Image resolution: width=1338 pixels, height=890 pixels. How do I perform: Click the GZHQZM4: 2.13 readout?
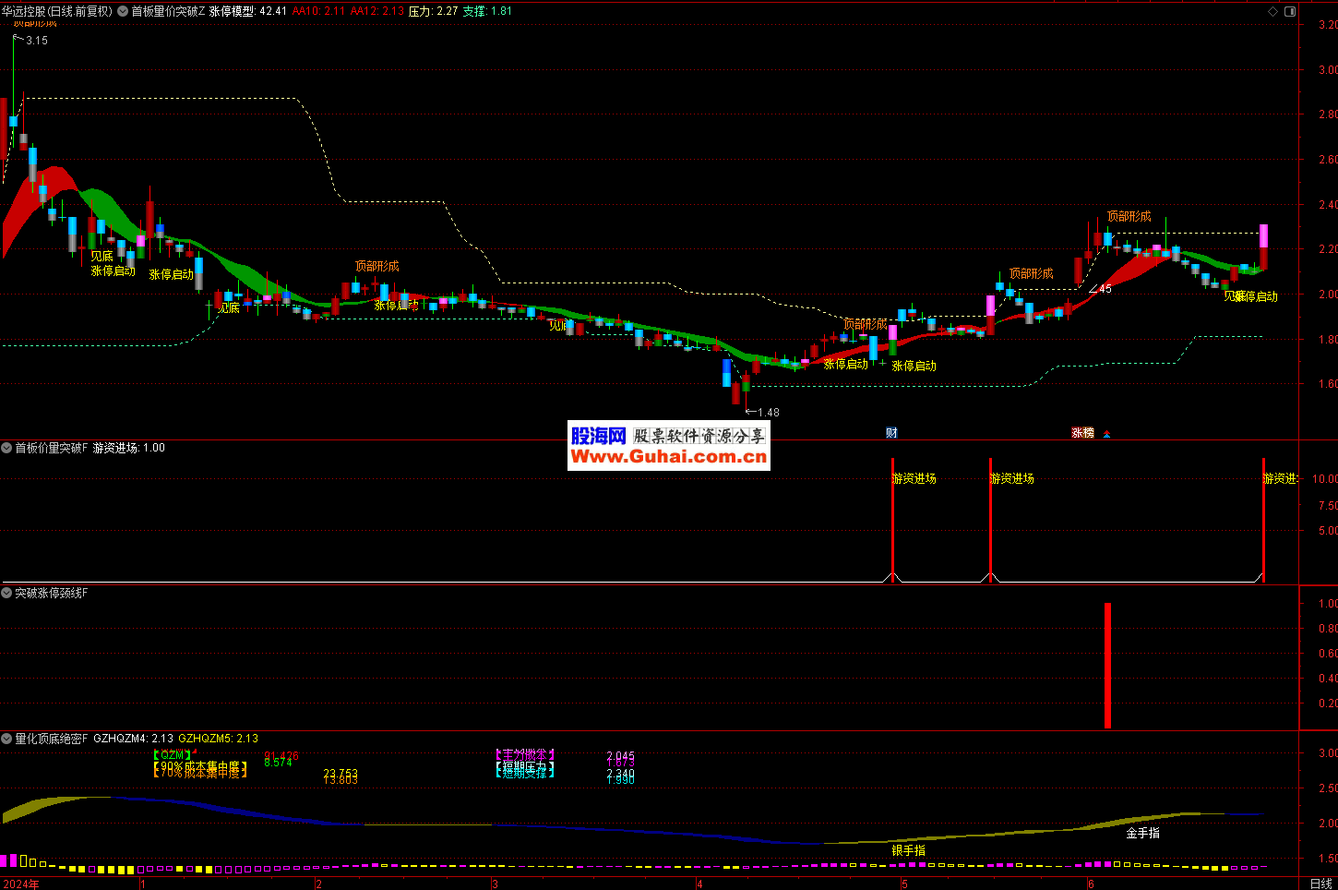tap(134, 739)
